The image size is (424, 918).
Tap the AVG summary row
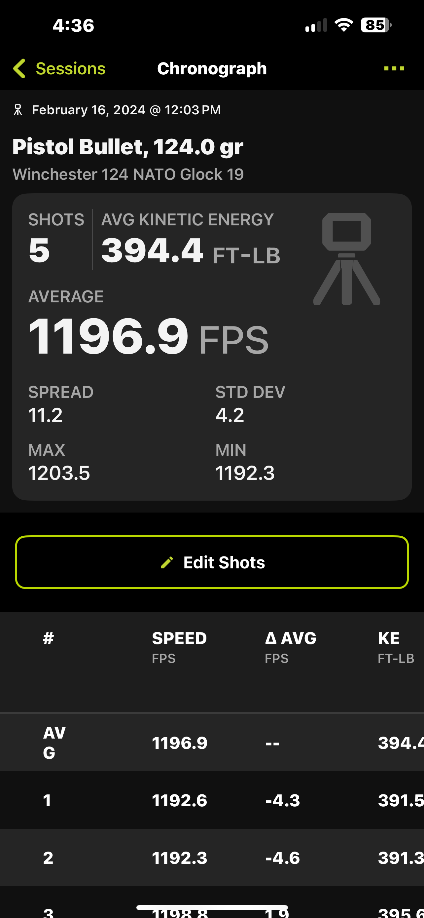click(212, 743)
